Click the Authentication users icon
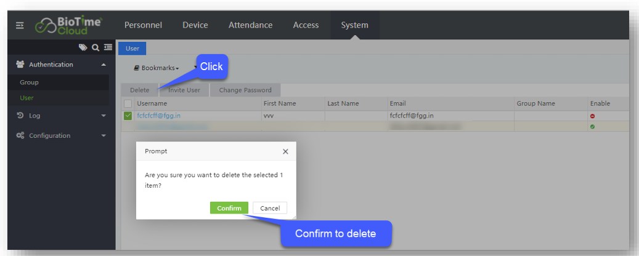The width and height of the screenshot is (639, 256). [x=20, y=65]
